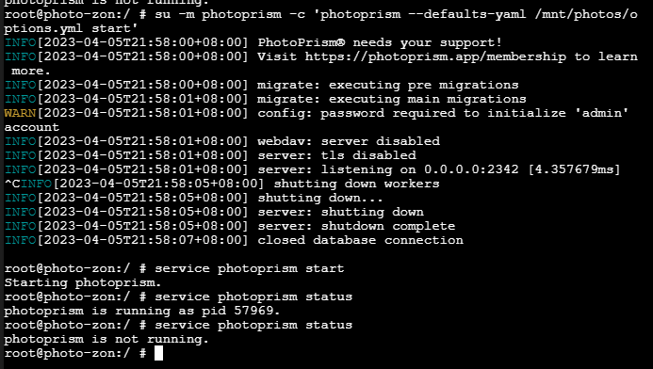653x369 pixels.
Task: Click the terminal cursor block at the prompt
Action: 158,353
